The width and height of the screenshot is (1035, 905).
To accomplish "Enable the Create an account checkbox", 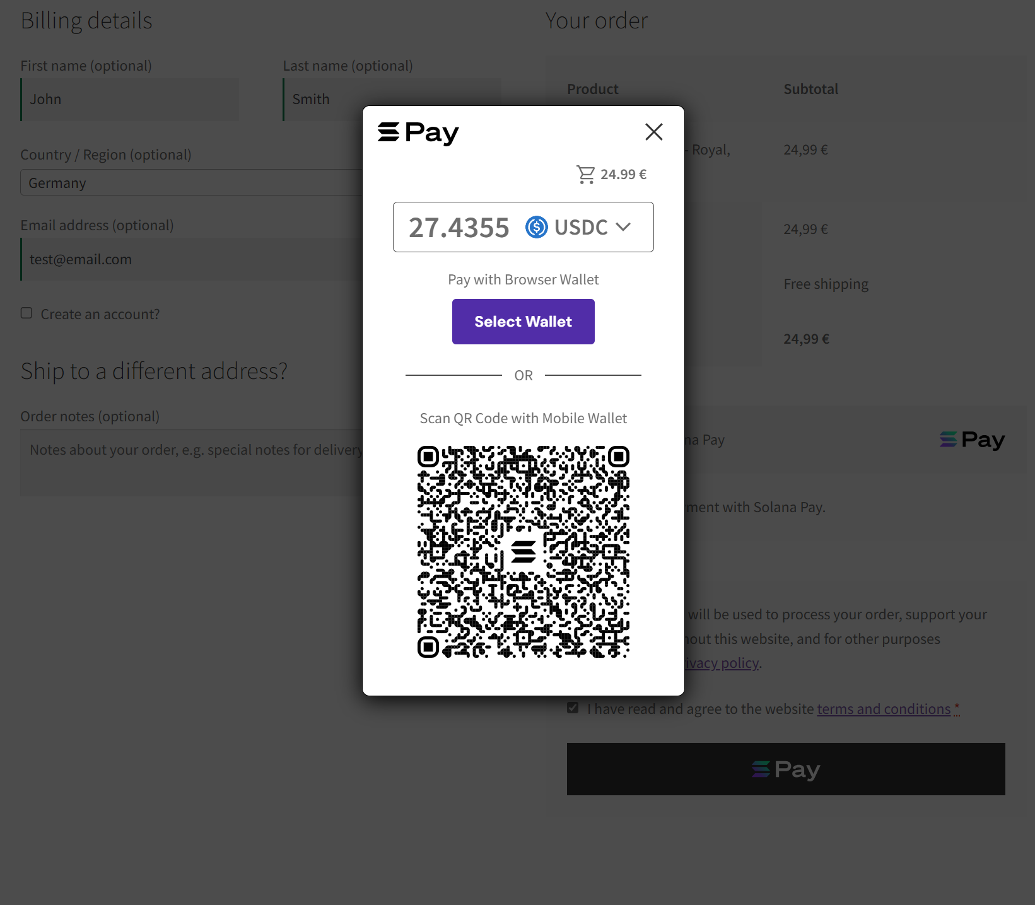I will [26, 312].
